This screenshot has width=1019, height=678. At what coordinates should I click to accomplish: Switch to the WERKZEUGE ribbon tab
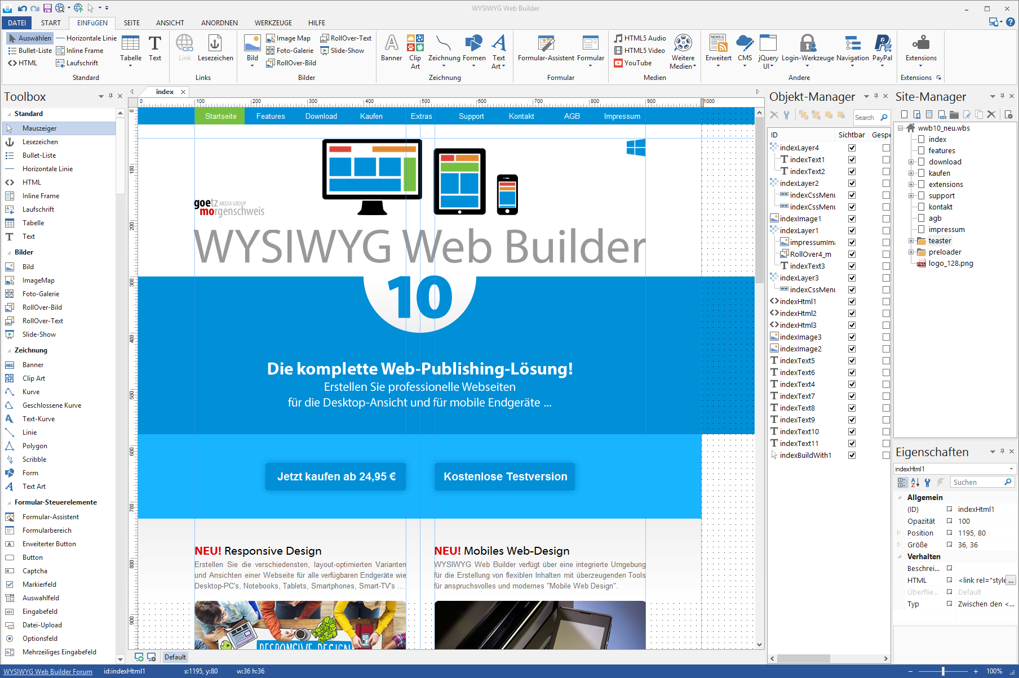(x=273, y=23)
